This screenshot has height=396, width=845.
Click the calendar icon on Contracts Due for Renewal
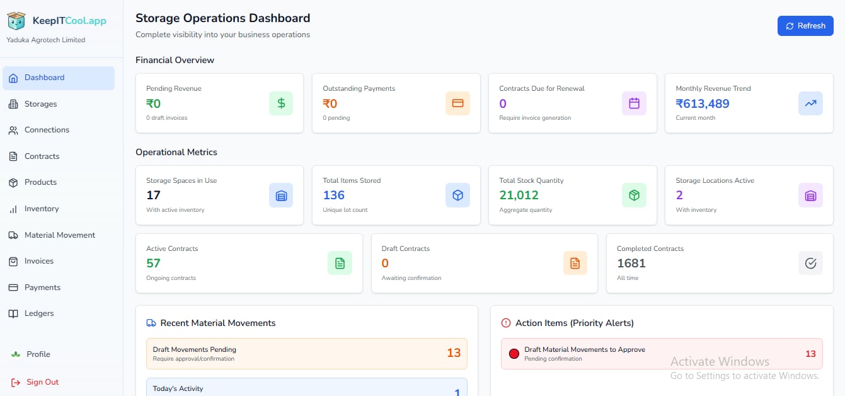634,103
